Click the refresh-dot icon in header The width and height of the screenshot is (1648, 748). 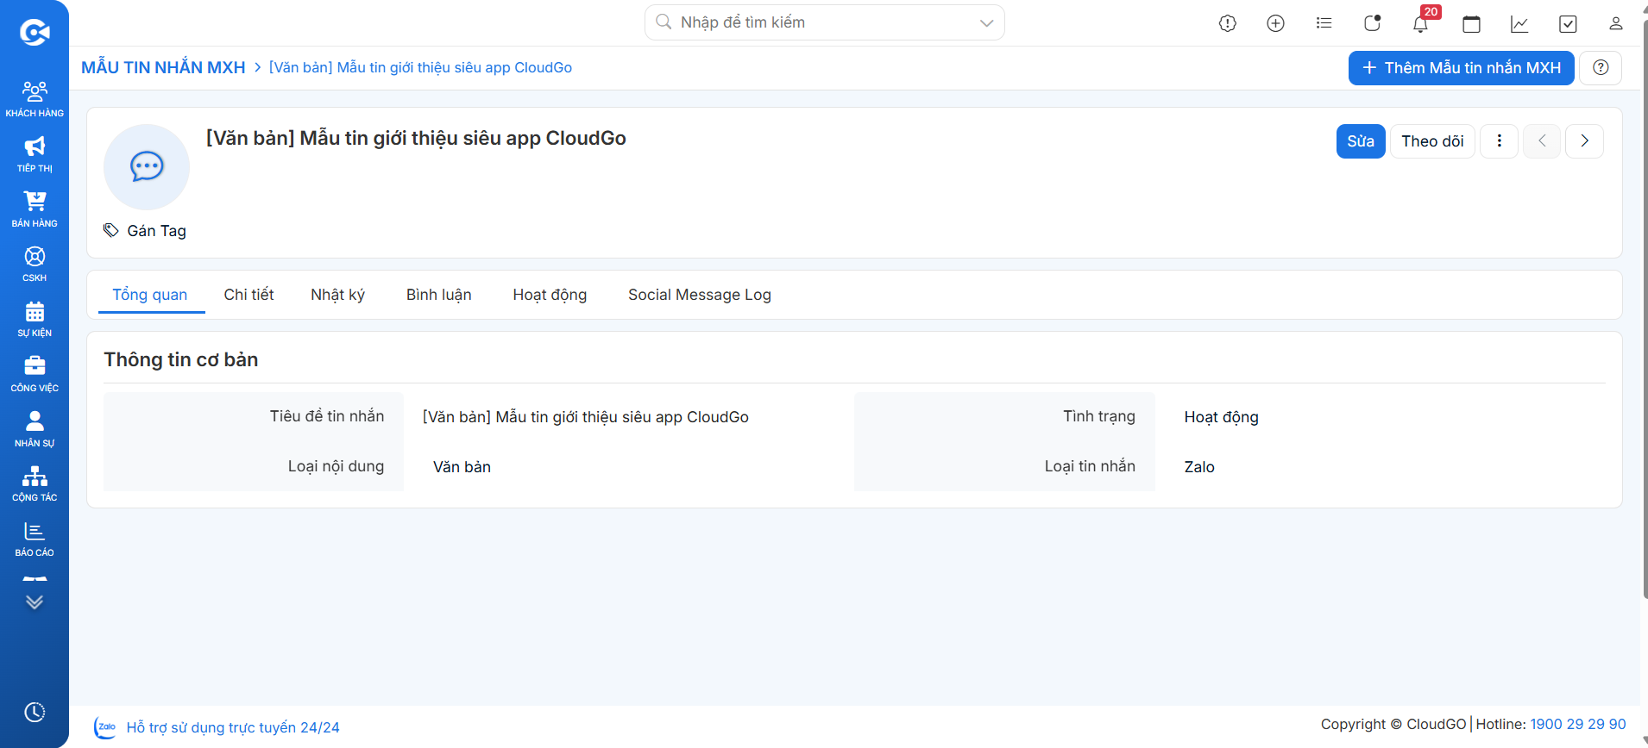point(1373,23)
